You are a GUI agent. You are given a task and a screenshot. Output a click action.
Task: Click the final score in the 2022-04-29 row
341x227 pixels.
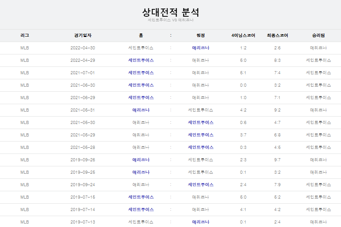[277, 60]
